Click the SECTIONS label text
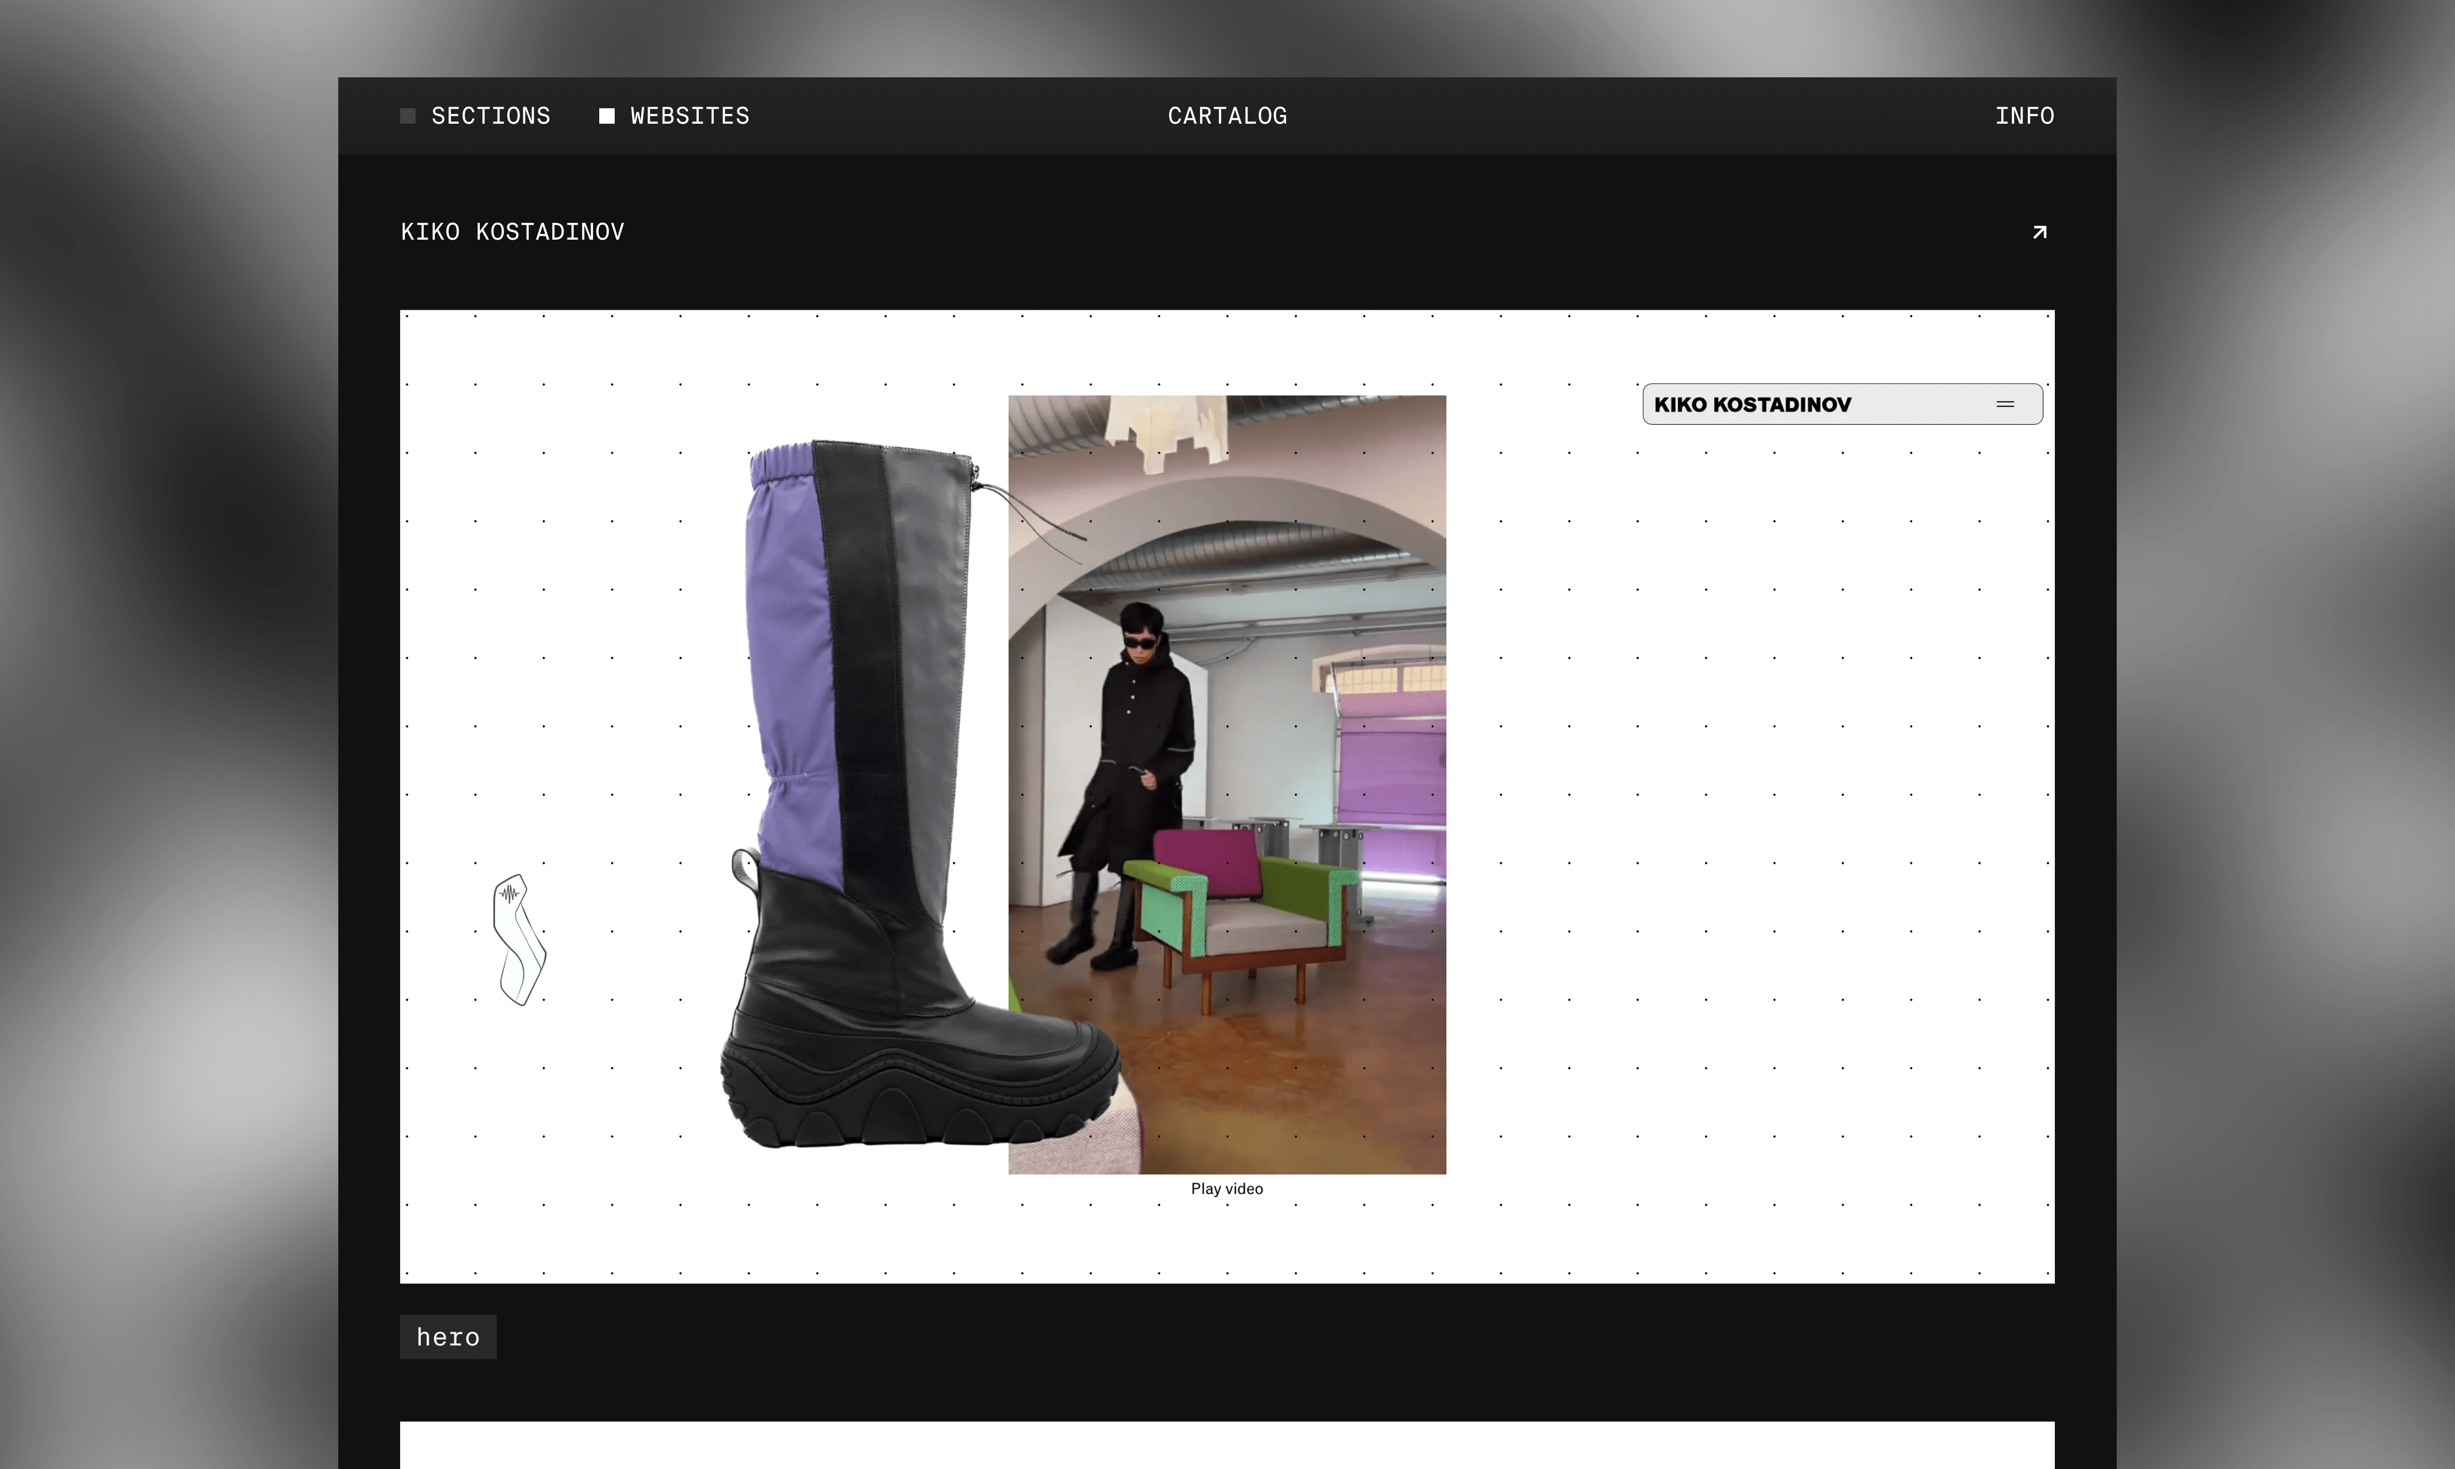This screenshot has width=2455, height=1469. pyautogui.click(x=490, y=116)
